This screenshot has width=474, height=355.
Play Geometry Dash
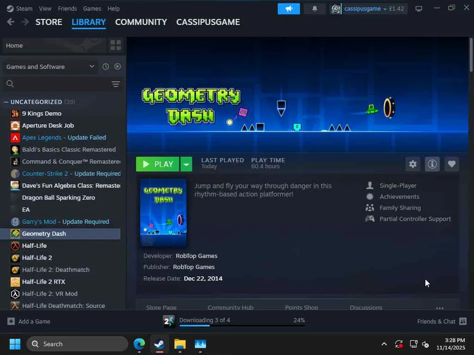pos(157,164)
